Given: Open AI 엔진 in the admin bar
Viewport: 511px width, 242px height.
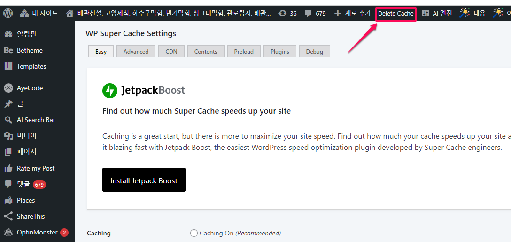Looking at the screenshot, I should pos(442,13).
